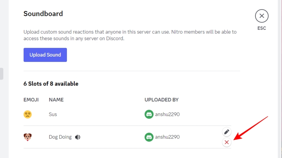Image resolution: width=282 pixels, height=158 pixels.
Task: Click the Sus flushed emoji icon
Action: [28, 114]
